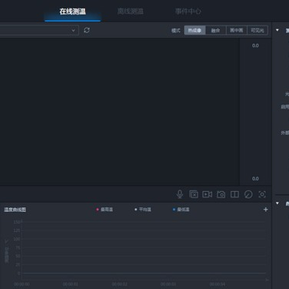
Task: Switch to the 在线测温 tab
Action: point(72,11)
